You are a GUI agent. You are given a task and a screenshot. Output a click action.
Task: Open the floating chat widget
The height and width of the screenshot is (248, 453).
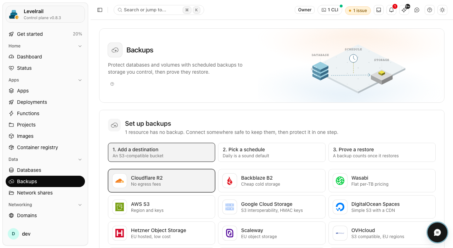(x=437, y=232)
